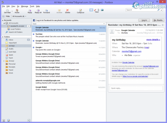The height and width of the screenshot is (123, 167).
Task: Reply to the selected message
Action: coord(30,11)
